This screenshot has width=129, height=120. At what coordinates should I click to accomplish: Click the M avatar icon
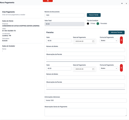[x=122, y=3]
